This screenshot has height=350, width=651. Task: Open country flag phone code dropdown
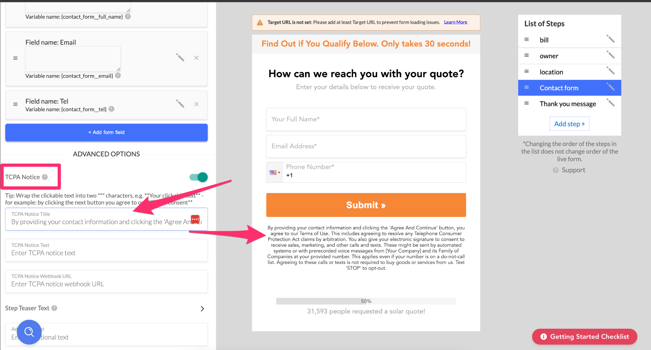(274, 172)
